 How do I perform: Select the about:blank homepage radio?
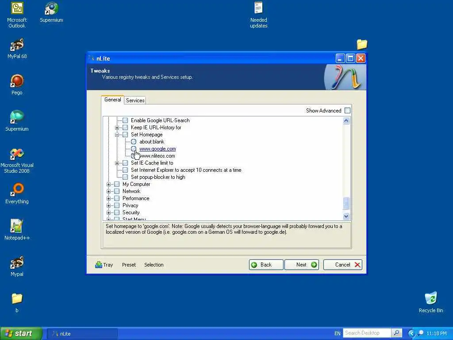[134, 142]
